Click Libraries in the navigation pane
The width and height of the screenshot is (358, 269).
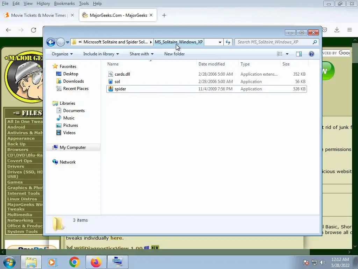(67, 103)
